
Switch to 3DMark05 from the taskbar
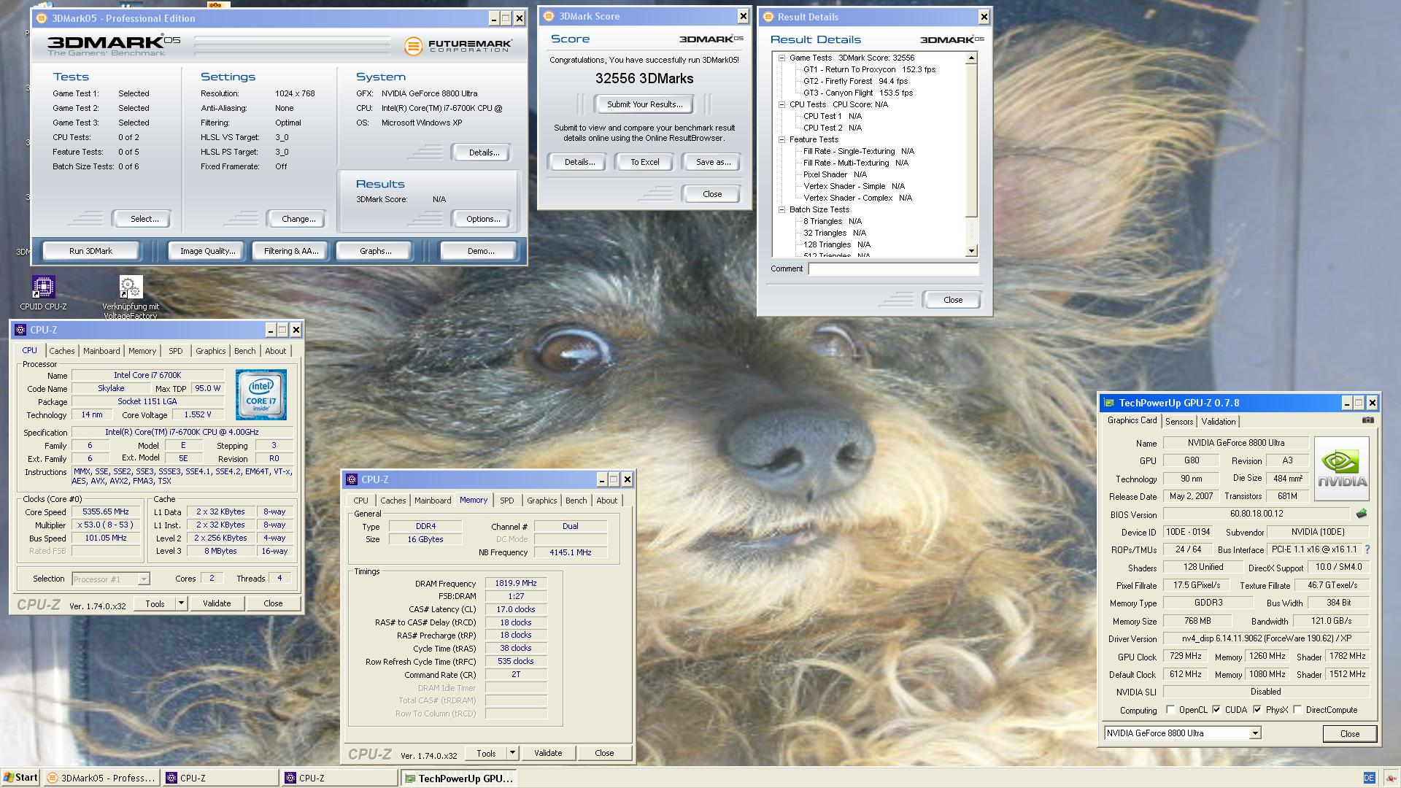tap(101, 778)
